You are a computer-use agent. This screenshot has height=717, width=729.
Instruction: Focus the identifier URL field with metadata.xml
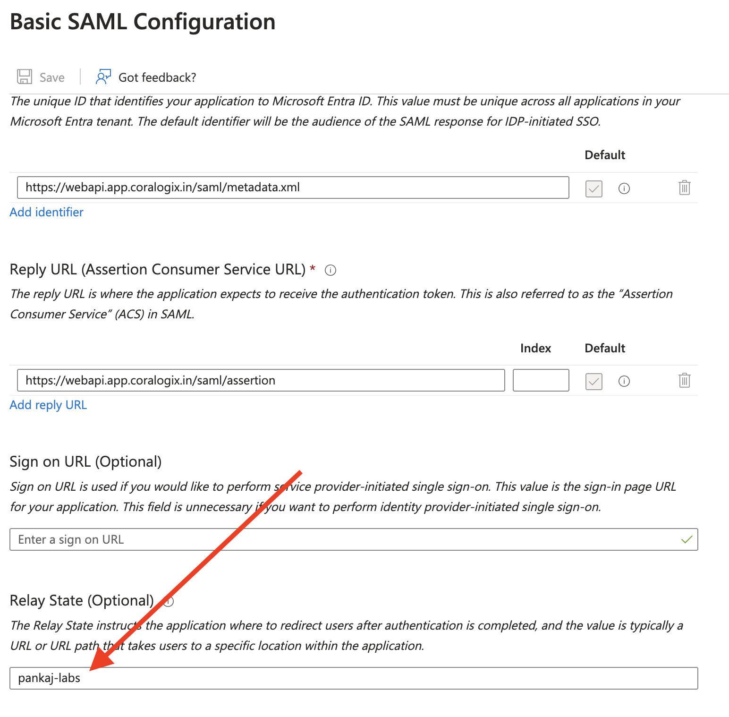point(293,188)
